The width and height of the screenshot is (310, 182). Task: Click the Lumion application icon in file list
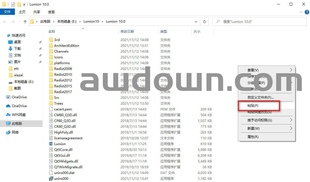pyautogui.click(x=51, y=144)
